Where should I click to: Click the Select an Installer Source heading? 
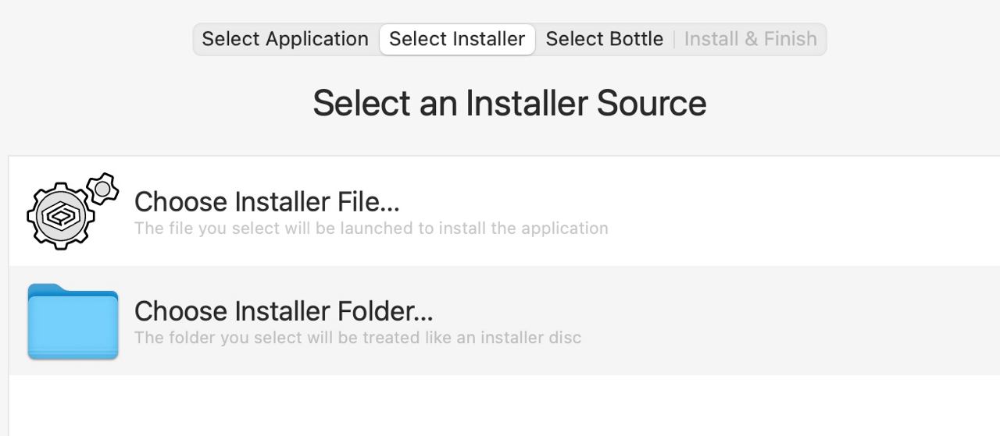click(509, 103)
